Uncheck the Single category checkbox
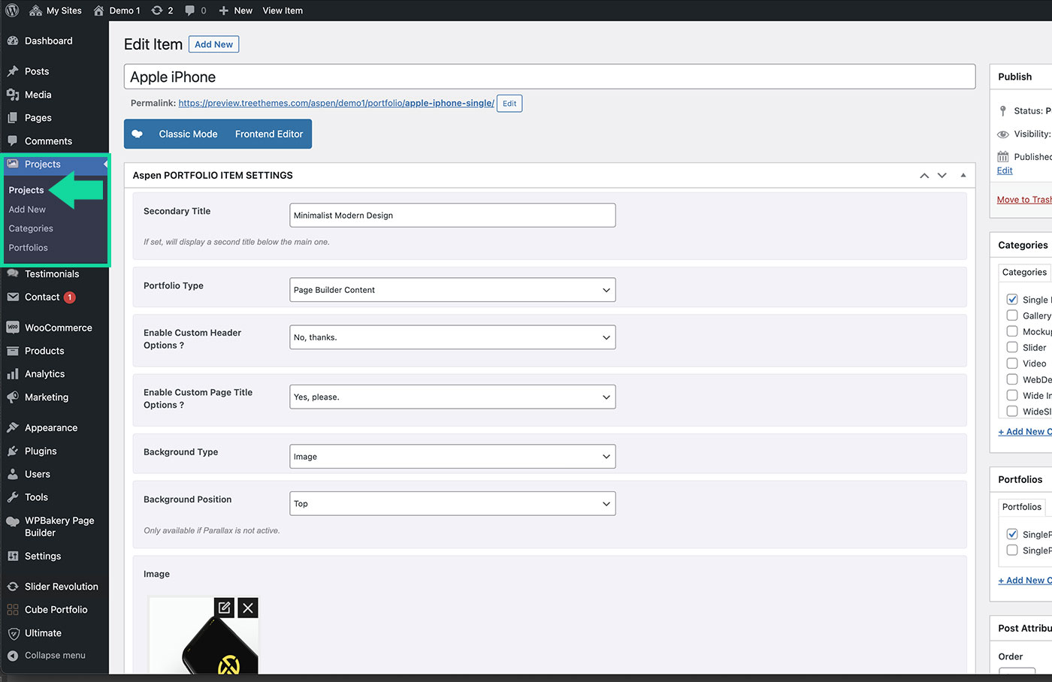1052x682 pixels. click(1012, 300)
